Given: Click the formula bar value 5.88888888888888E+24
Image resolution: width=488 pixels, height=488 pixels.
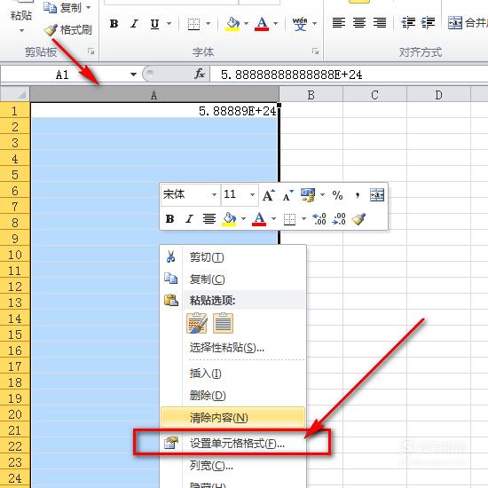Looking at the screenshot, I should click(291, 75).
